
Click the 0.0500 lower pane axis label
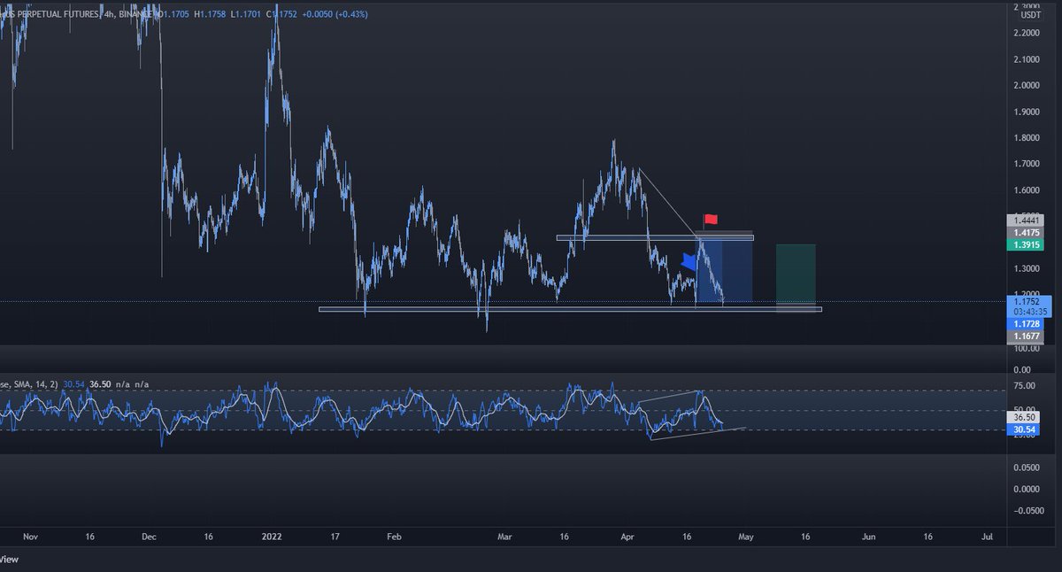(1028, 467)
